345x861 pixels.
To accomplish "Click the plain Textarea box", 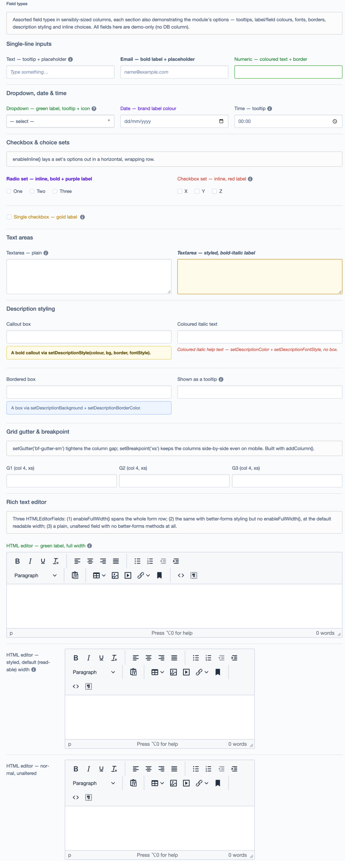I will 89,277.
